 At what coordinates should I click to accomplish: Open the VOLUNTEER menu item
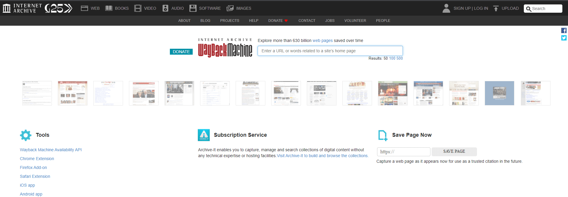coord(355,21)
